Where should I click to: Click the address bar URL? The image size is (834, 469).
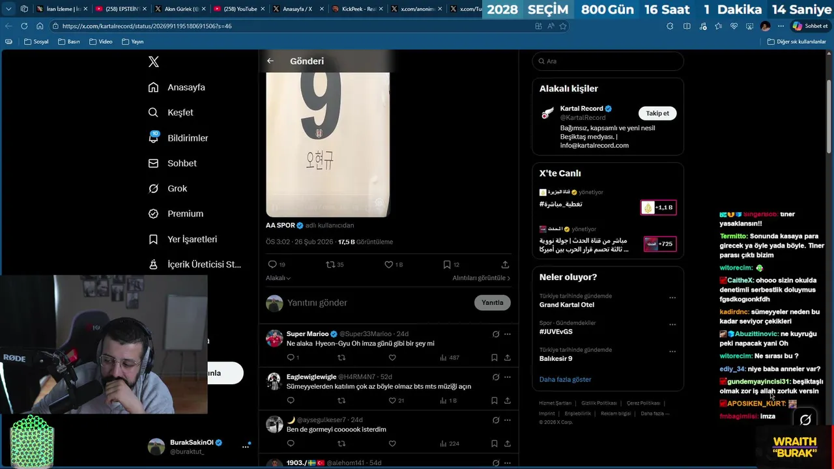tap(147, 26)
